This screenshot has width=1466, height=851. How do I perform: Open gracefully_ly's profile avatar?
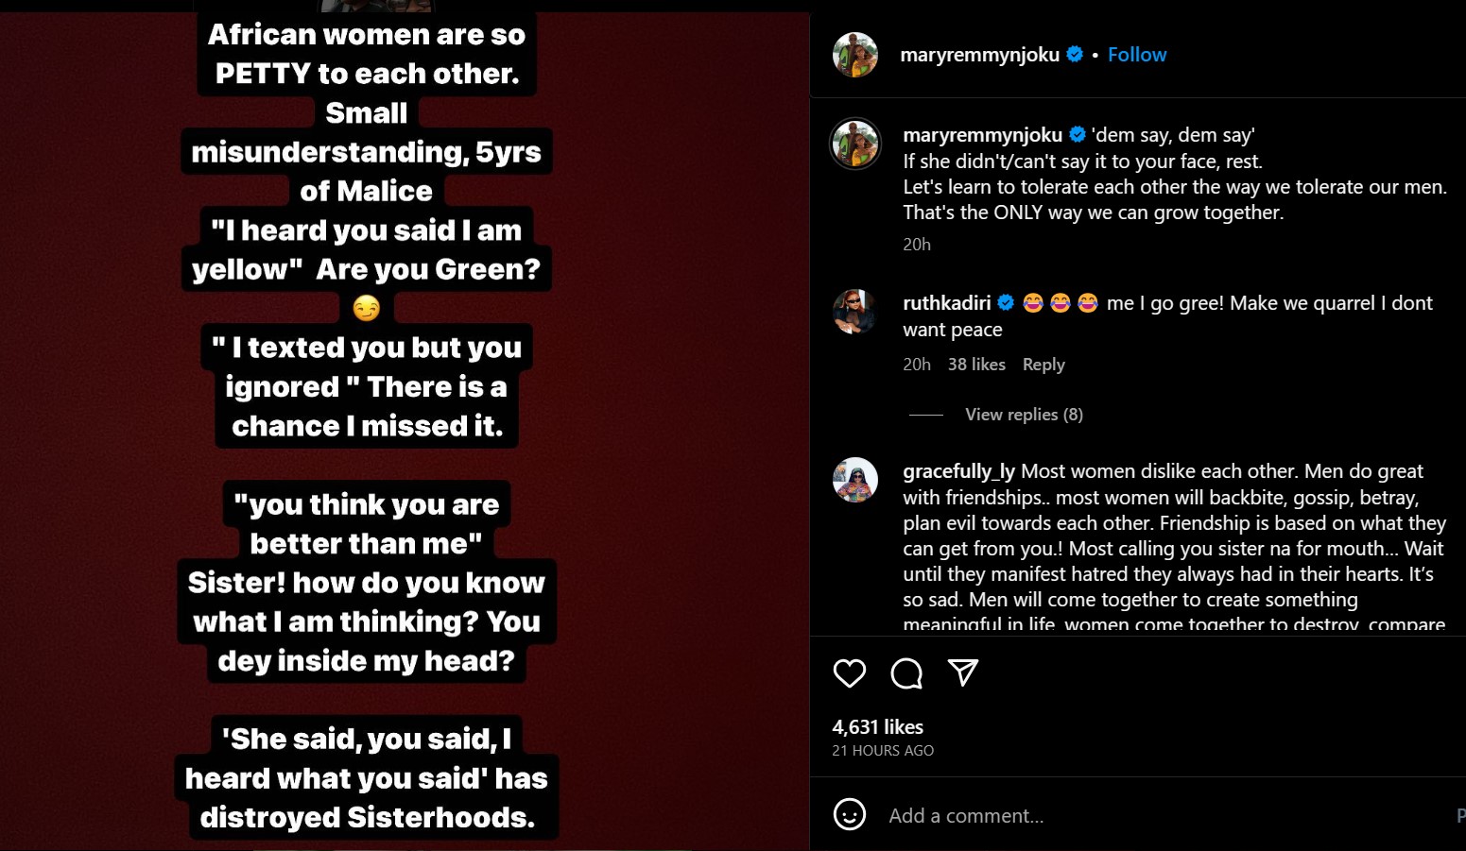855,480
